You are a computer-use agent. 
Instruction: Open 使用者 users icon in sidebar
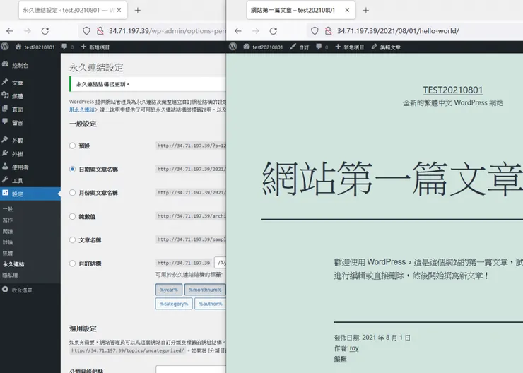5,166
